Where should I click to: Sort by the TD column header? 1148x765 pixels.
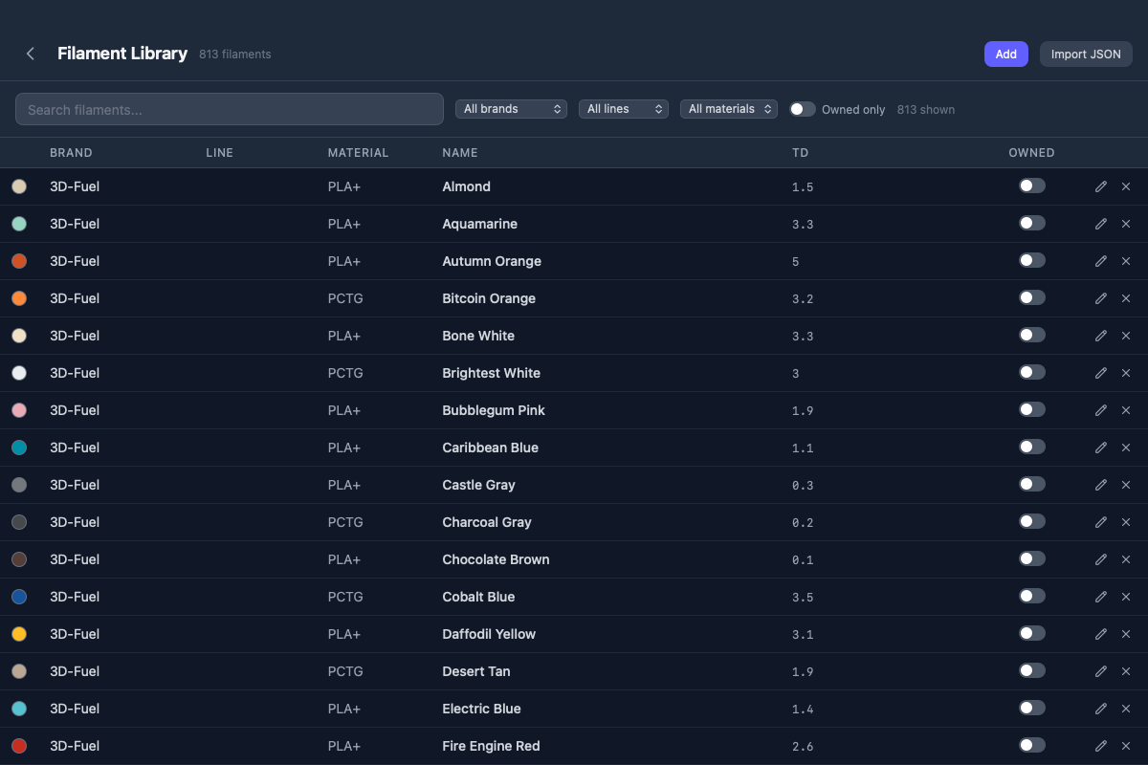tap(800, 153)
